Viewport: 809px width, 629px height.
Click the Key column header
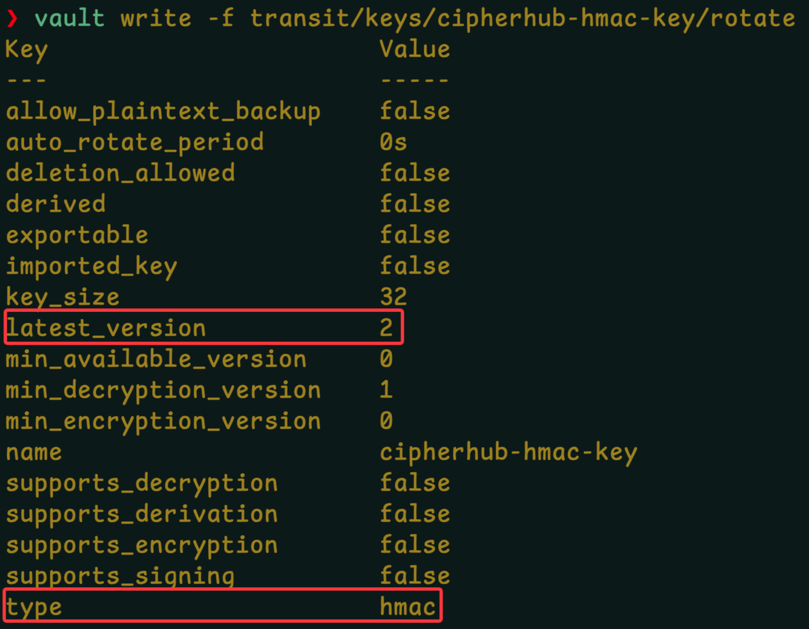[26, 50]
